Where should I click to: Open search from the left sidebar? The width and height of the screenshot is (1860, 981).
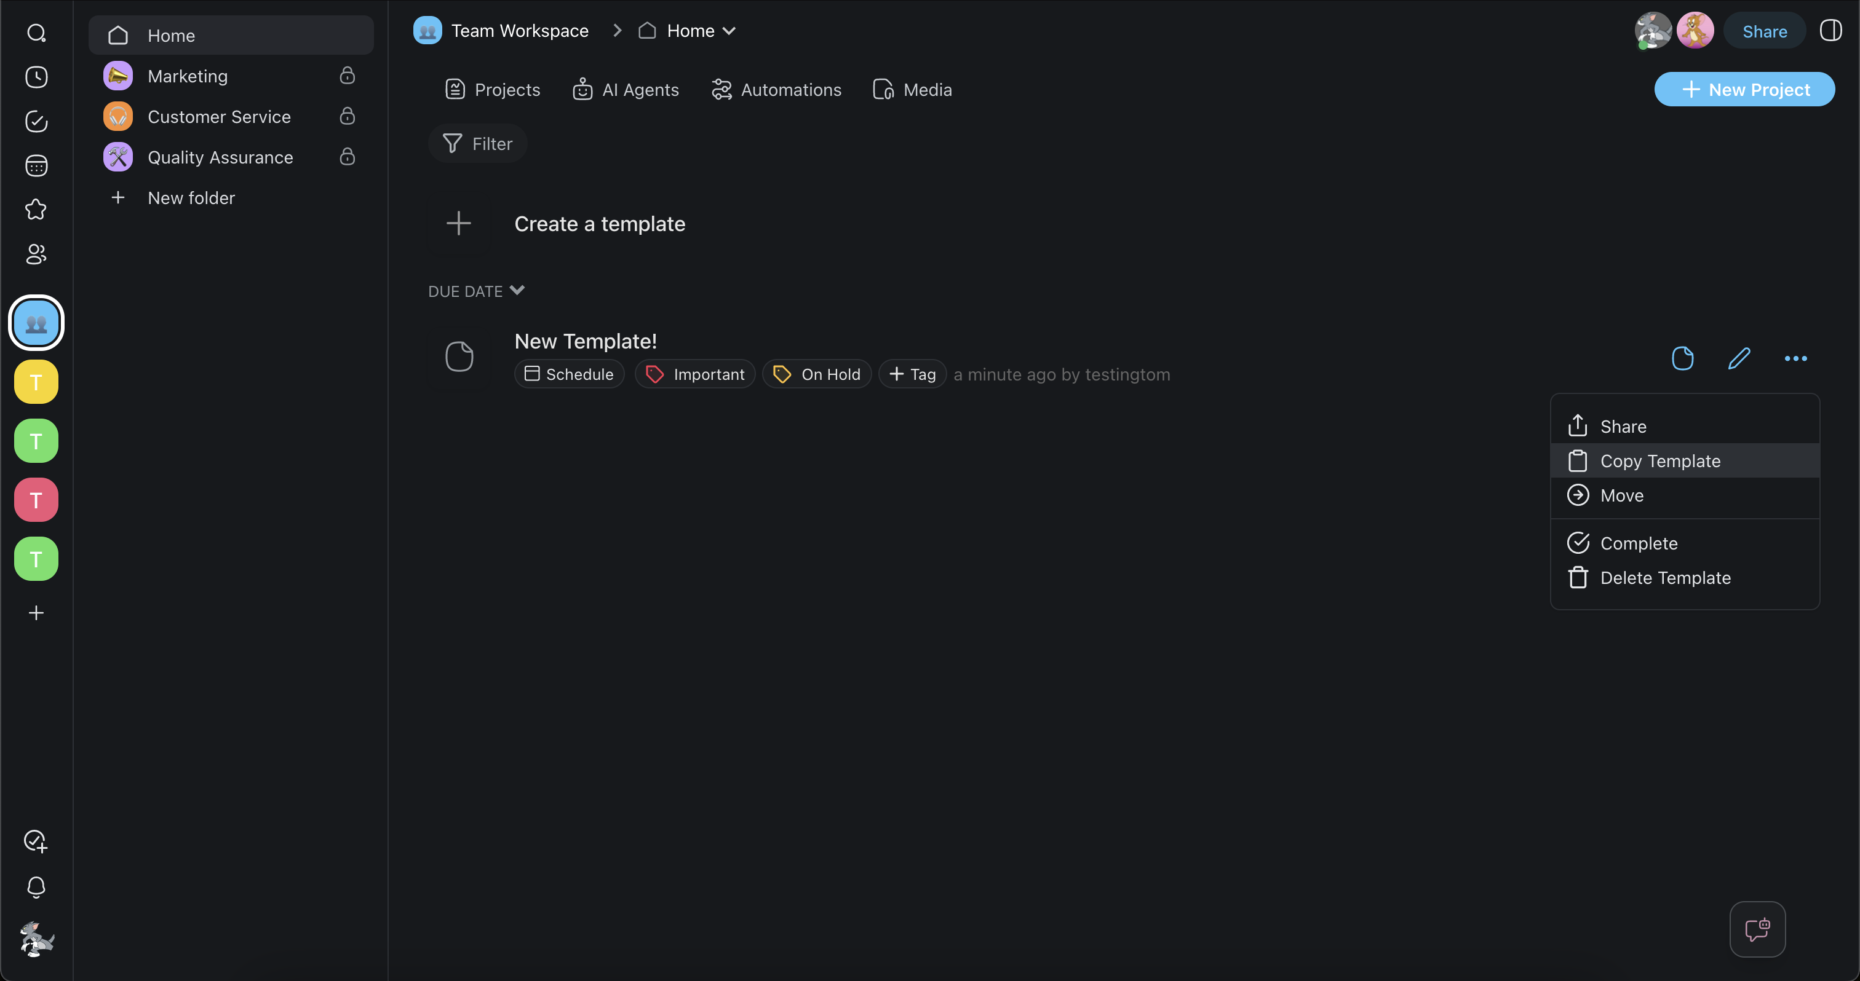click(36, 33)
